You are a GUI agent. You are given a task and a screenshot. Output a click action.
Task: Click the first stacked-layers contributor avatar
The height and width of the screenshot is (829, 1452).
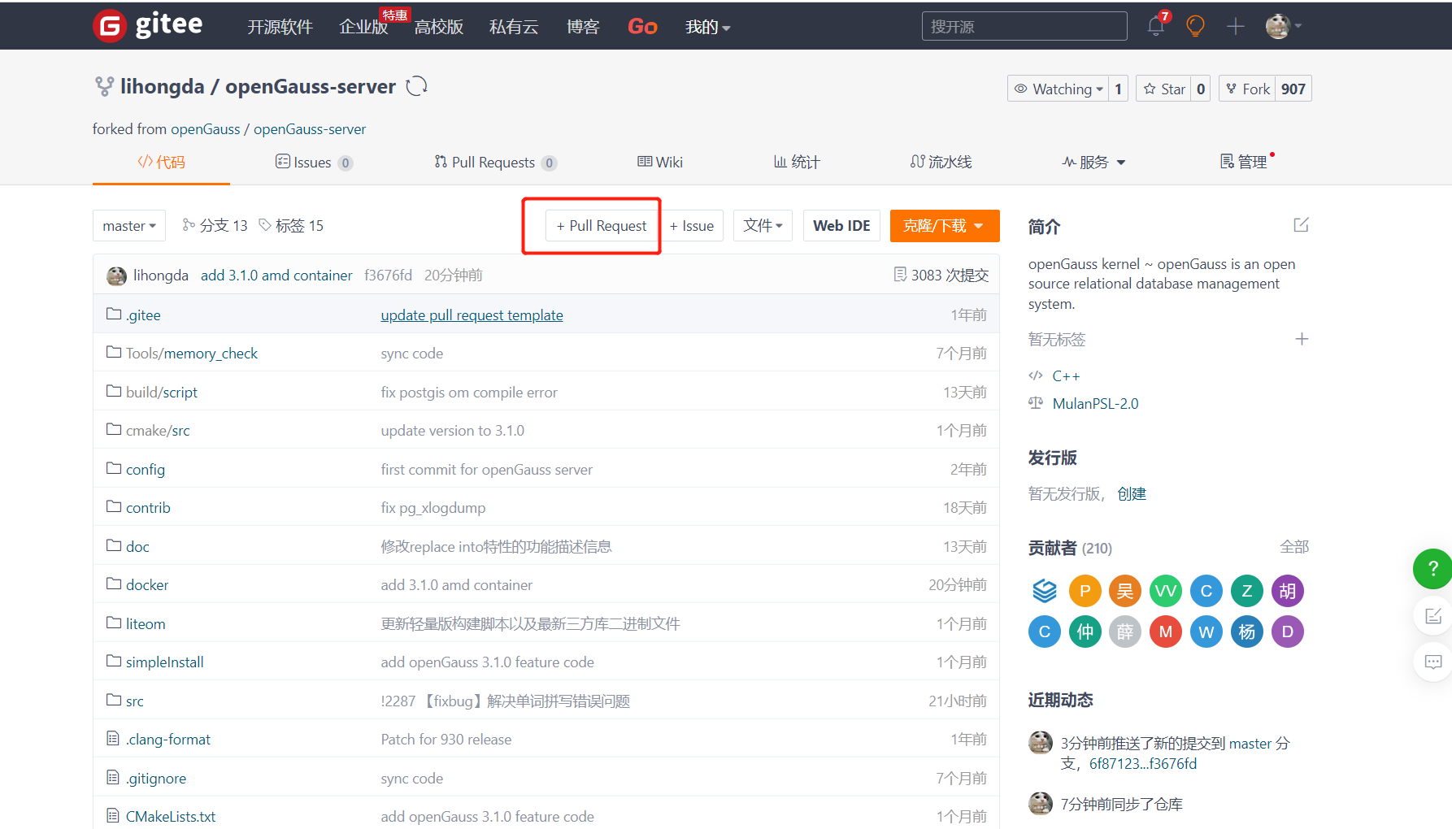(1045, 591)
